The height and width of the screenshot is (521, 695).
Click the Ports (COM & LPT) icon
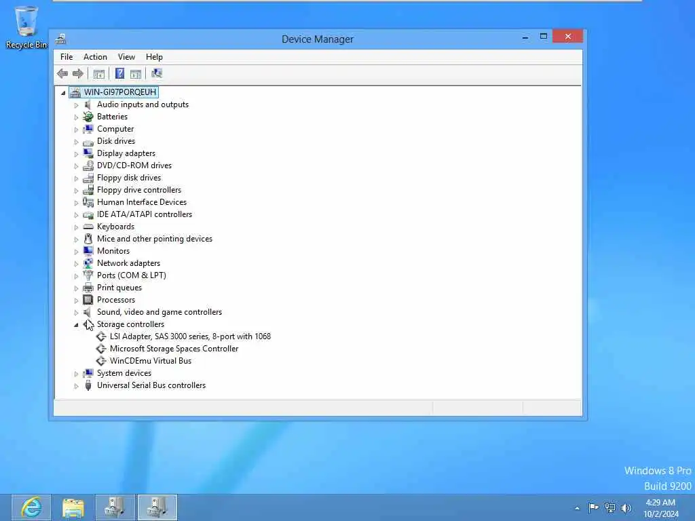(88, 275)
